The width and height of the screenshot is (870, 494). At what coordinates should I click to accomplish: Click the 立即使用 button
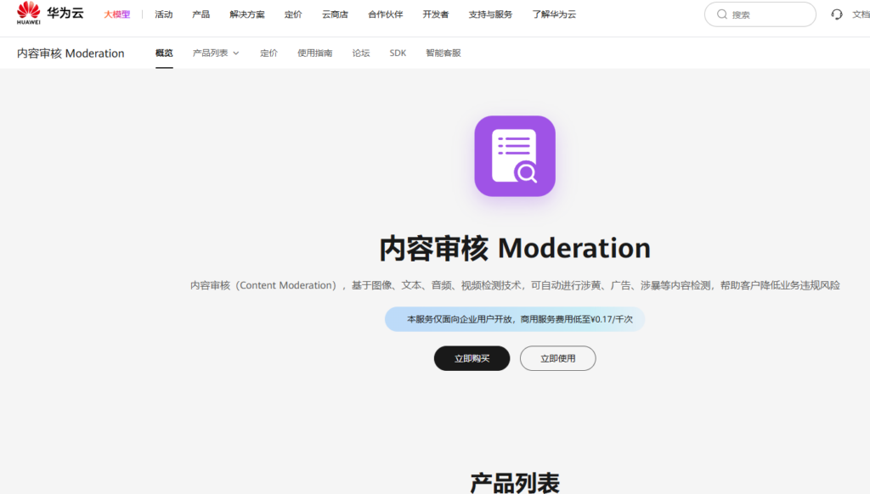(x=557, y=358)
